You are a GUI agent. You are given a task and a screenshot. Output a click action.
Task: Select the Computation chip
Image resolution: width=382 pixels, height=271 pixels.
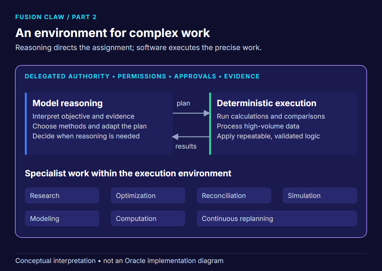[x=148, y=218]
